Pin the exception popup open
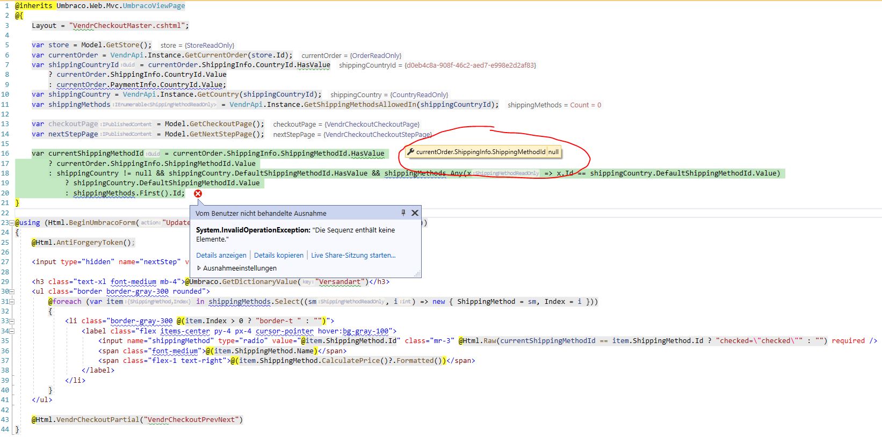This screenshot has height=437, width=882. pos(403,213)
